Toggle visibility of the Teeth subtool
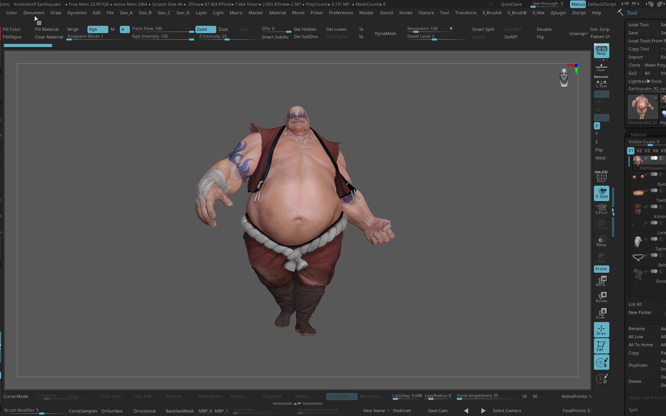666x416 pixels. [654, 190]
